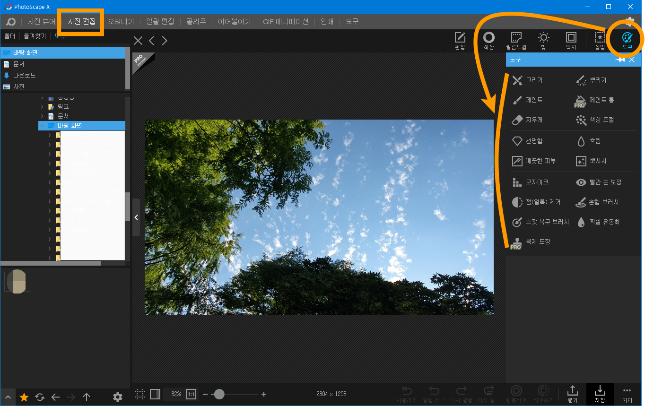Collapse the left sidebar with the arrow handle
Image resolution: width=645 pixels, height=406 pixels.
coord(136,217)
